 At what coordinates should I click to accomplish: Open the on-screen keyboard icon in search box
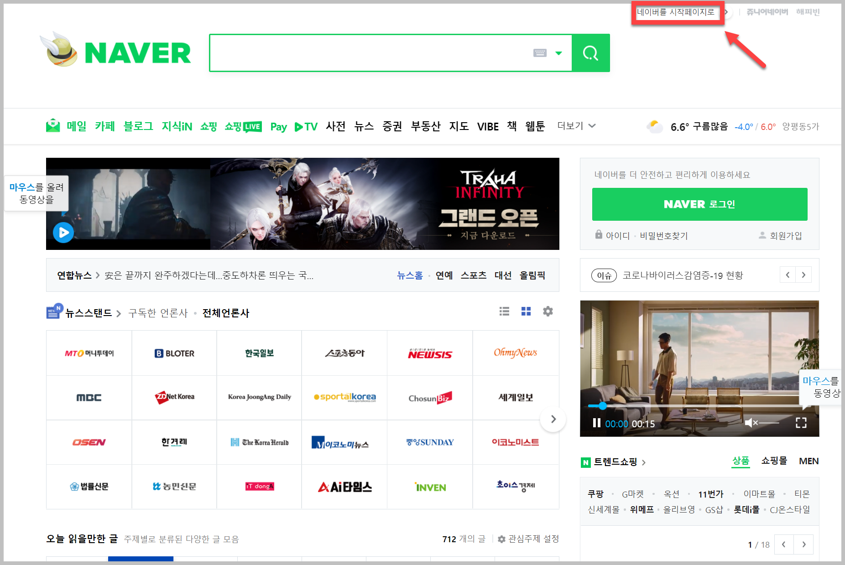(540, 53)
